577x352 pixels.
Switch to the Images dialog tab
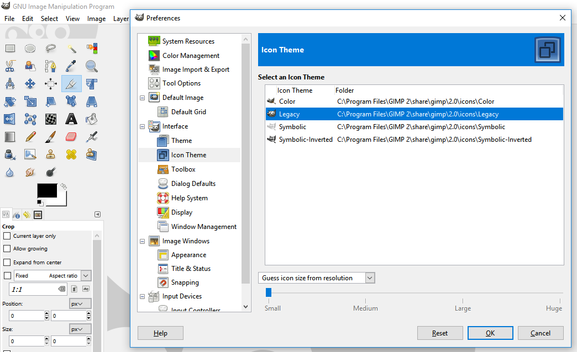click(x=38, y=215)
